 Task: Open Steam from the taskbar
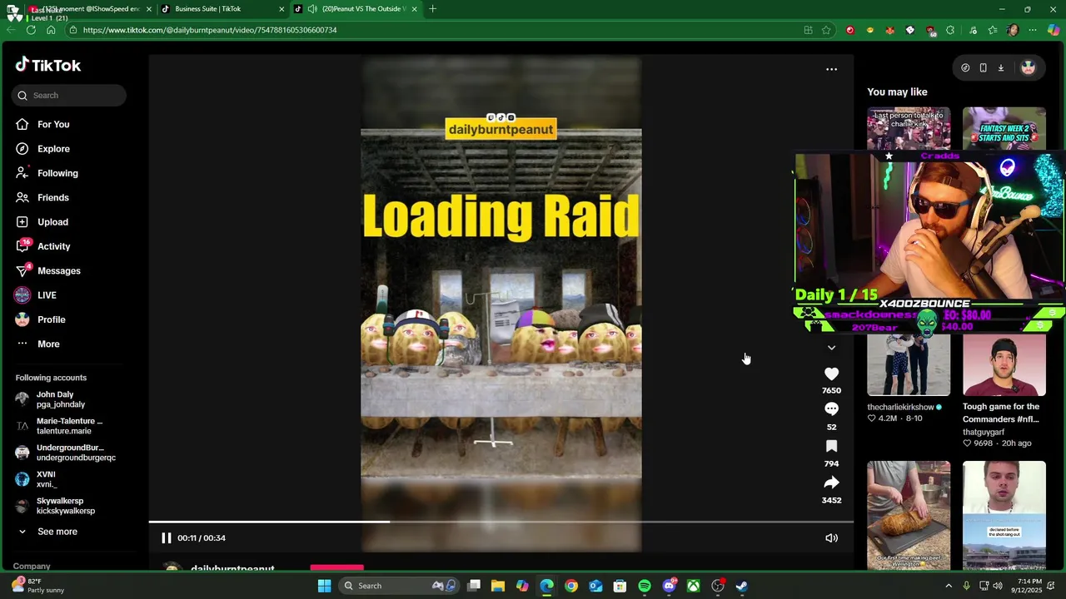(x=741, y=586)
